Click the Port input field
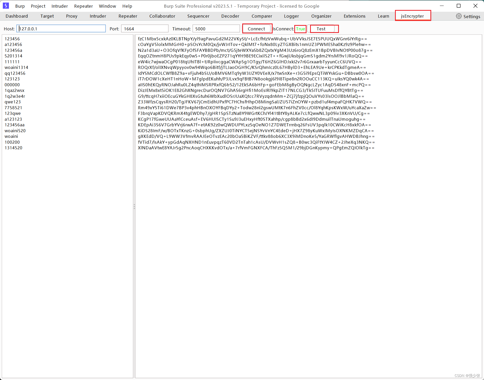Image resolution: width=484 pixels, height=380 pixels. [x=145, y=29]
